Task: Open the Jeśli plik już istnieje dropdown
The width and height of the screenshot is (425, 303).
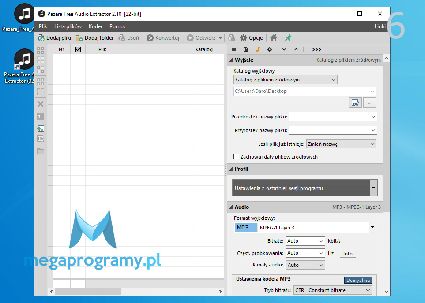Action: coord(341,144)
